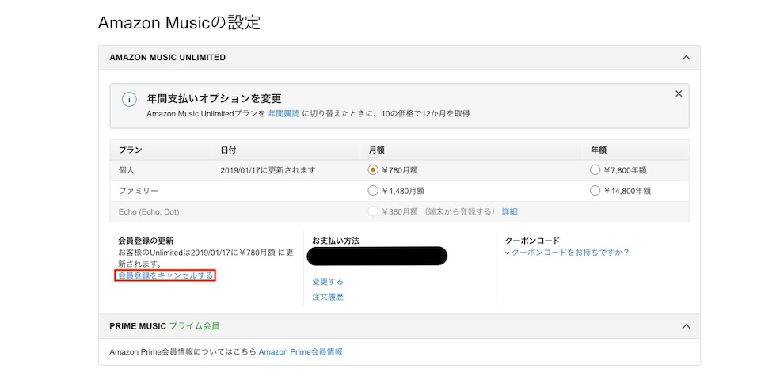Image resolution: width=776 pixels, height=376 pixels.
Task: Select the ¥7,800 yearly individual plan
Action: pyautogui.click(x=595, y=170)
